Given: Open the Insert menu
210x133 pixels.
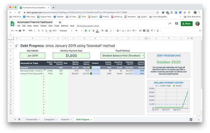Looking at the screenshot, I should coord(36,26).
